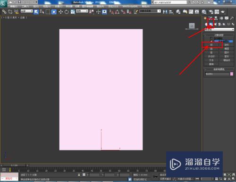Viewport: 236px width, 182px height.
Task: Enable the AutoGrid checkbox
Action: pyautogui.click(x=211, y=38)
